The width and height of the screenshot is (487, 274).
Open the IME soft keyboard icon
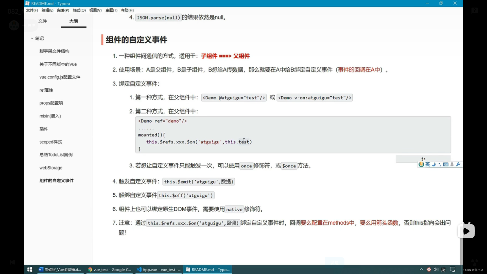pyautogui.click(x=446, y=164)
